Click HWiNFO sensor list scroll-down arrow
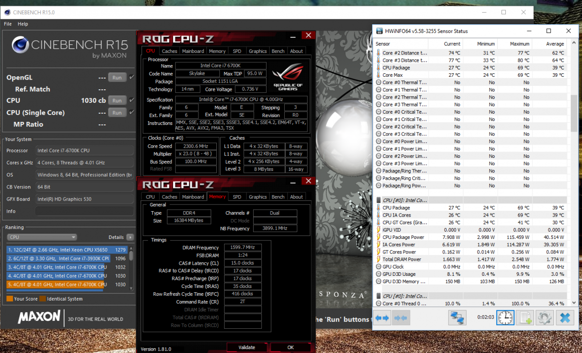Viewport: 582px width, 353px height. coord(573,302)
